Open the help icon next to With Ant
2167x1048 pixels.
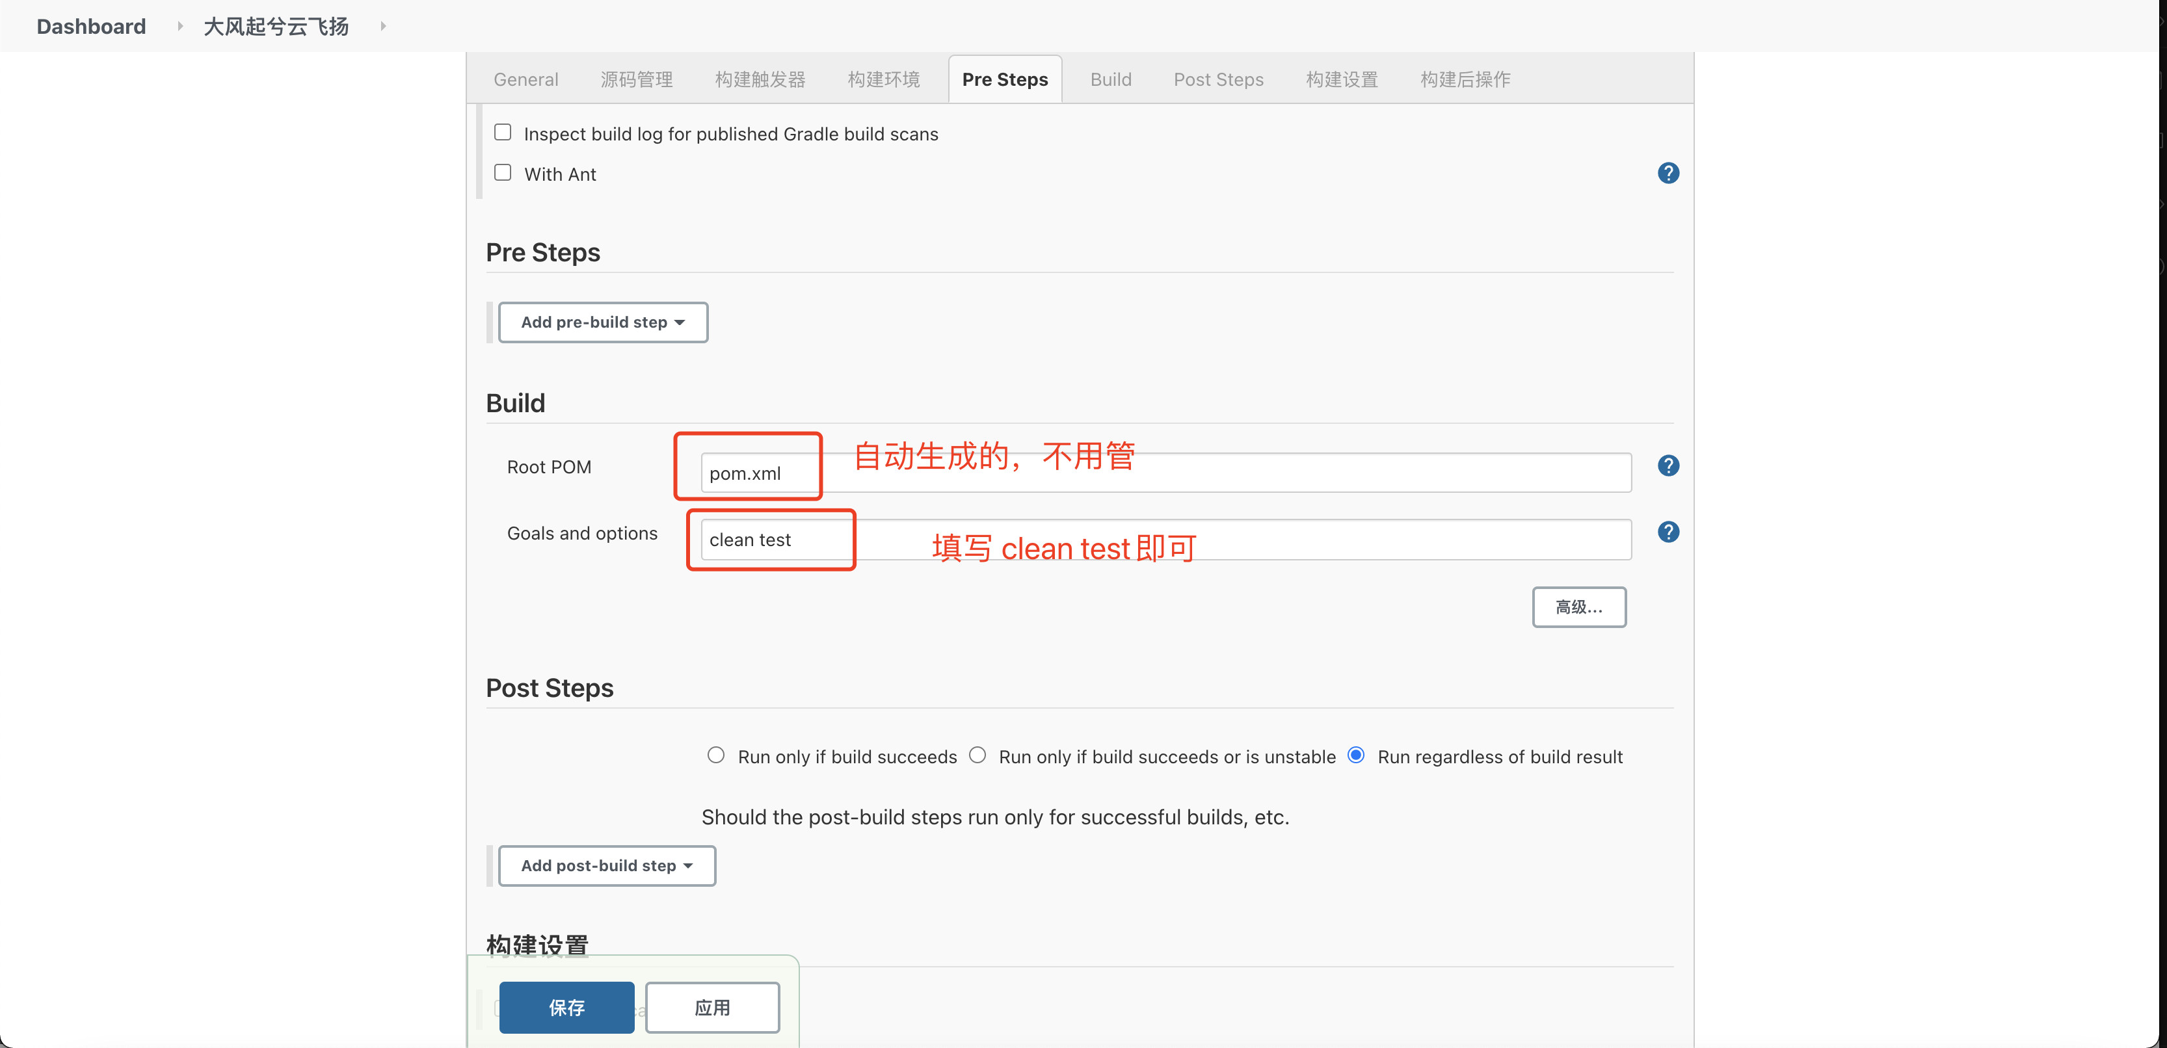[x=1668, y=172]
